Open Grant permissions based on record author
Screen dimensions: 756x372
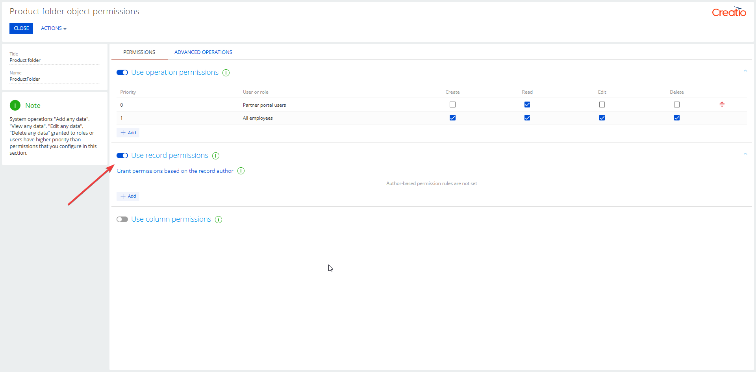pyautogui.click(x=174, y=171)
